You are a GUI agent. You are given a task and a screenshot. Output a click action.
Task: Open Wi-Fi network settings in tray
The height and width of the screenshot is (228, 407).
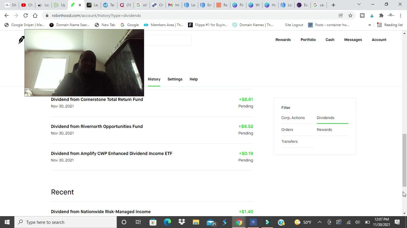point(348,222)
